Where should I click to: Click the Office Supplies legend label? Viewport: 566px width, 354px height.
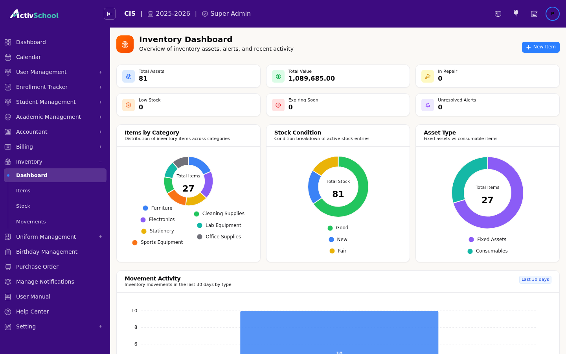coord(223,237)
